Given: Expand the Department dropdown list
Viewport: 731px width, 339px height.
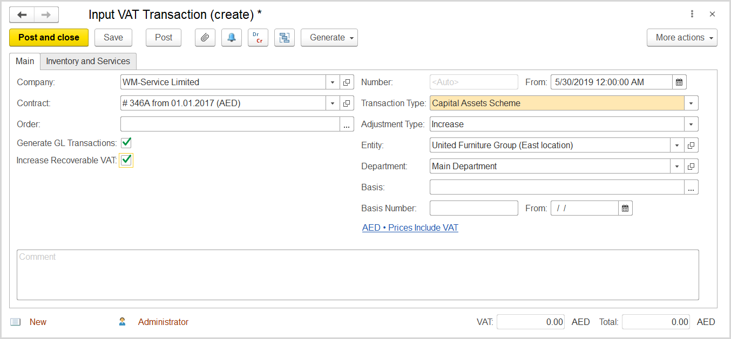Looking at the screenshot, I should [677, 167].
